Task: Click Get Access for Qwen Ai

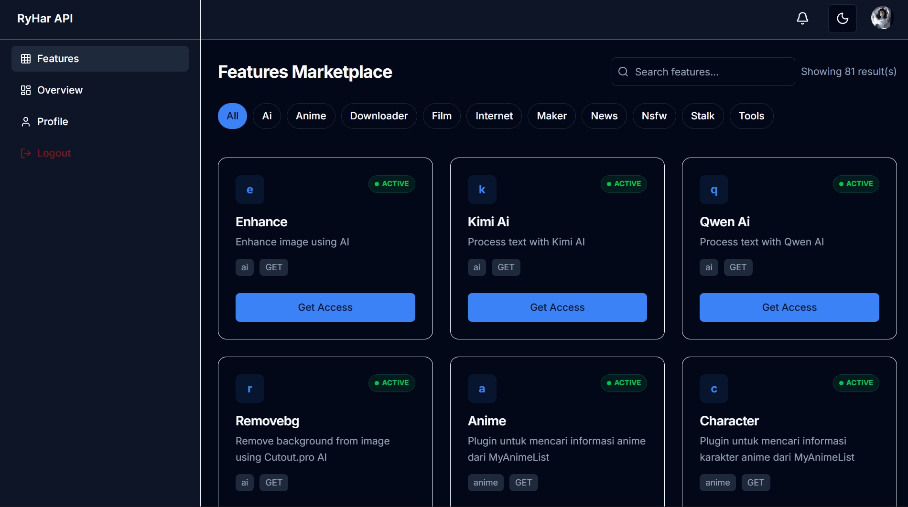Action: [x=789, y=307]
